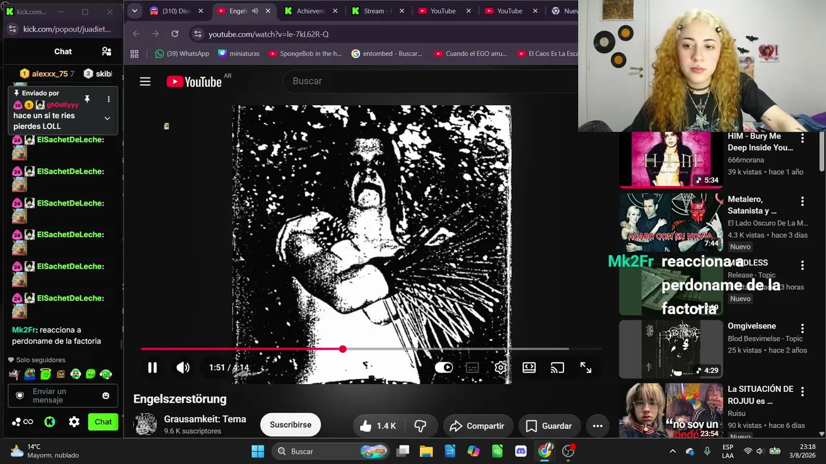Unpin the pinned chat message pin icon
This screenshot has height=464, width=826.
[87, 99]
